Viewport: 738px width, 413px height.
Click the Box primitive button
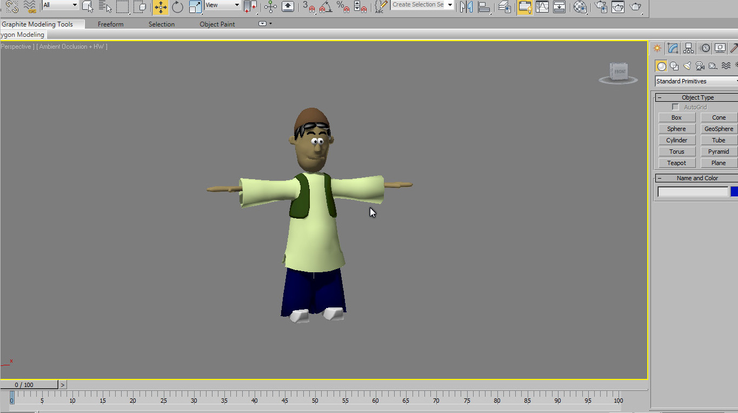pyautogui.click(x=677, y=117)
